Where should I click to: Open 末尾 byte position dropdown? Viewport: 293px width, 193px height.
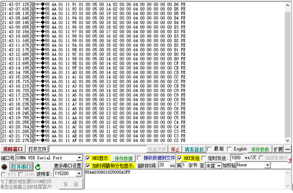pos(219,166)
